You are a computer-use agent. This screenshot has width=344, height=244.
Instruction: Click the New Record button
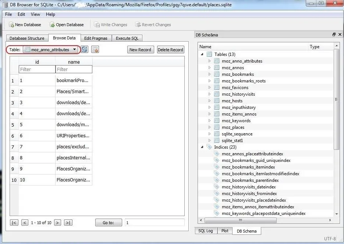(x=141, y=50)
